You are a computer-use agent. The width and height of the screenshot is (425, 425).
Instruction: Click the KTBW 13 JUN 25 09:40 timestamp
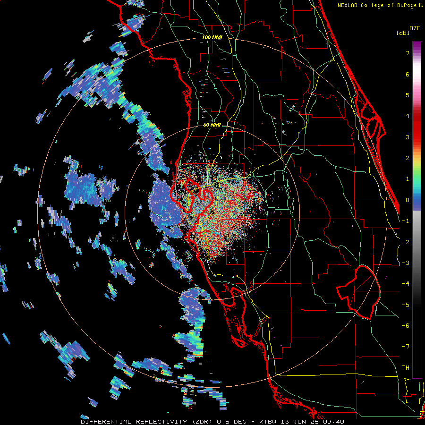click(302, 422)
